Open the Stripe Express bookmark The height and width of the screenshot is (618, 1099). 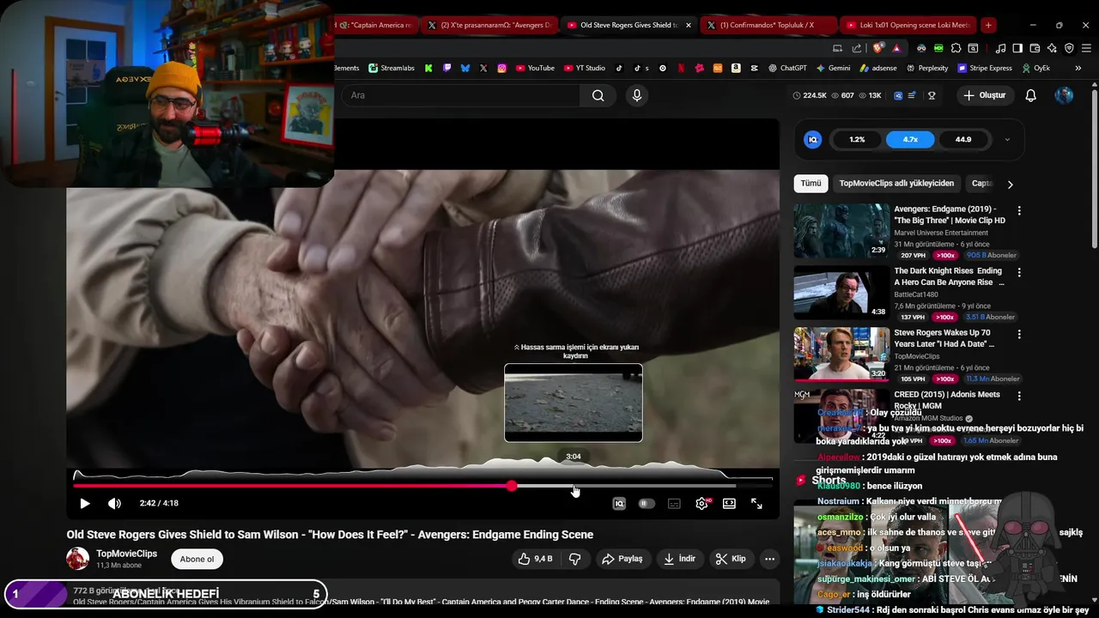tap(984, 68)
